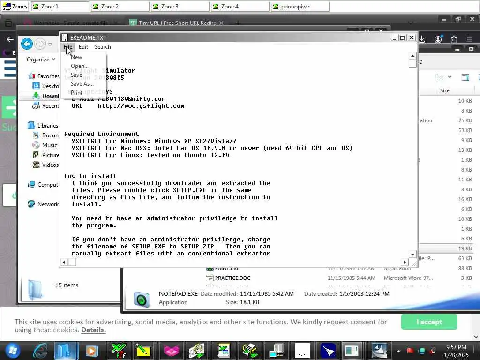The width and height of the screenshot is (480, 360).
Task: Launch Internet Explorer from the taskbar
Action: (40, 351)
